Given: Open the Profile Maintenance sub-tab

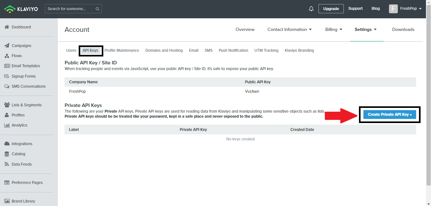Looking at the screenshot, I should [x=122, y=50].
